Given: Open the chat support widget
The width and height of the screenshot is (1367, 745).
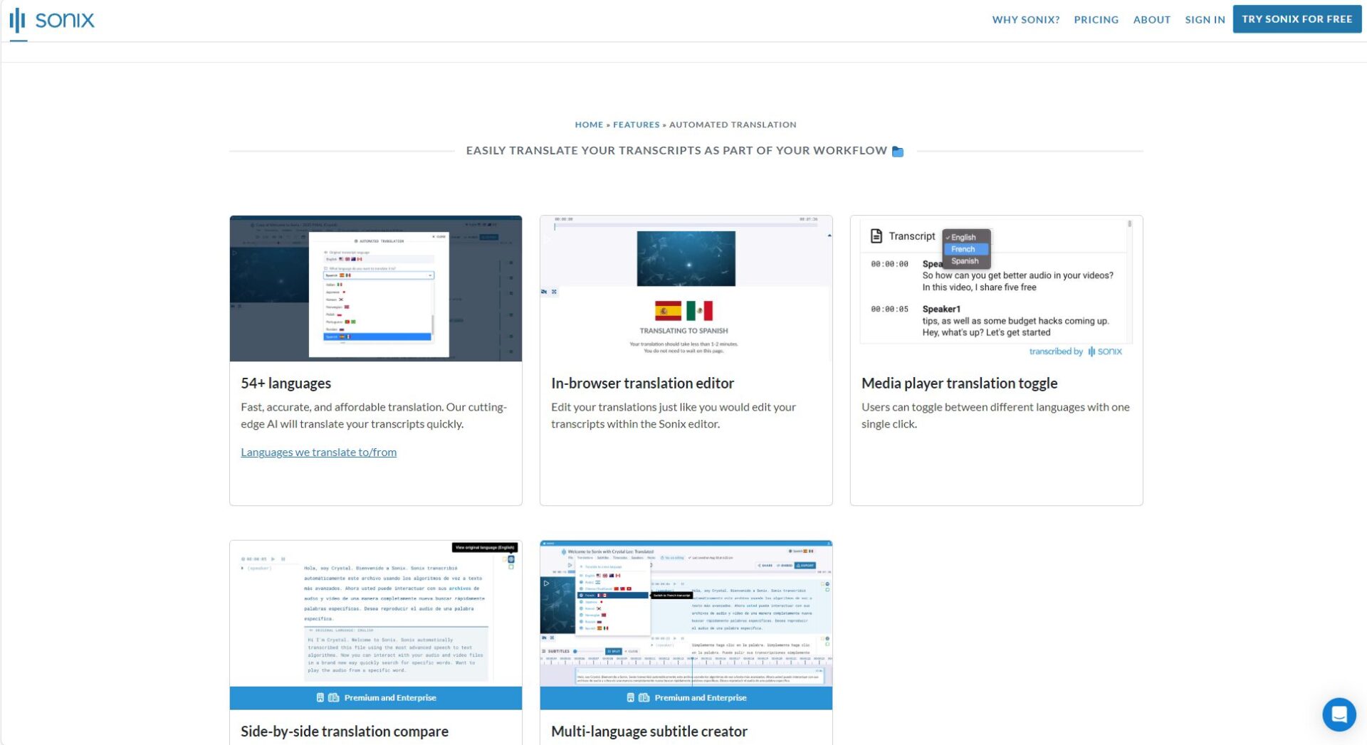Looking at the screenshot, I should pyautogui.click(x=1339, y=714).
